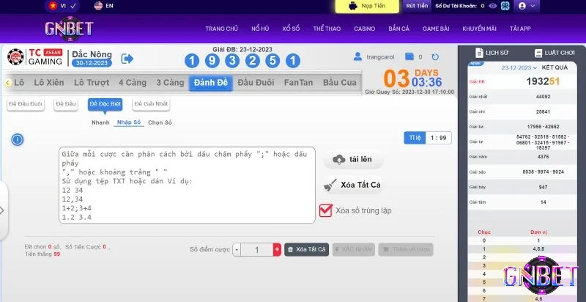Select the FanTan tab

[298, 83]
